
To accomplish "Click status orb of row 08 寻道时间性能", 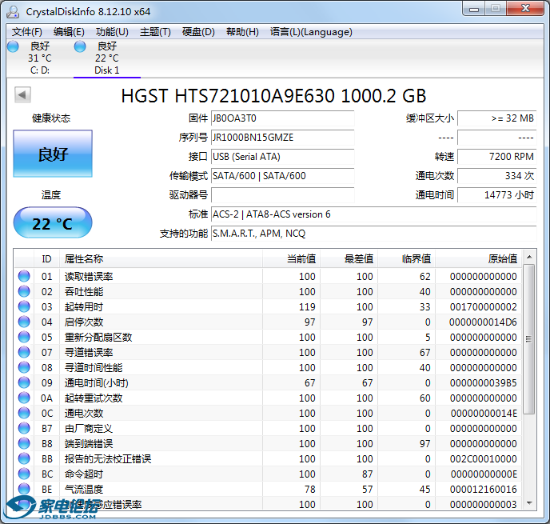I will (24, 367).
